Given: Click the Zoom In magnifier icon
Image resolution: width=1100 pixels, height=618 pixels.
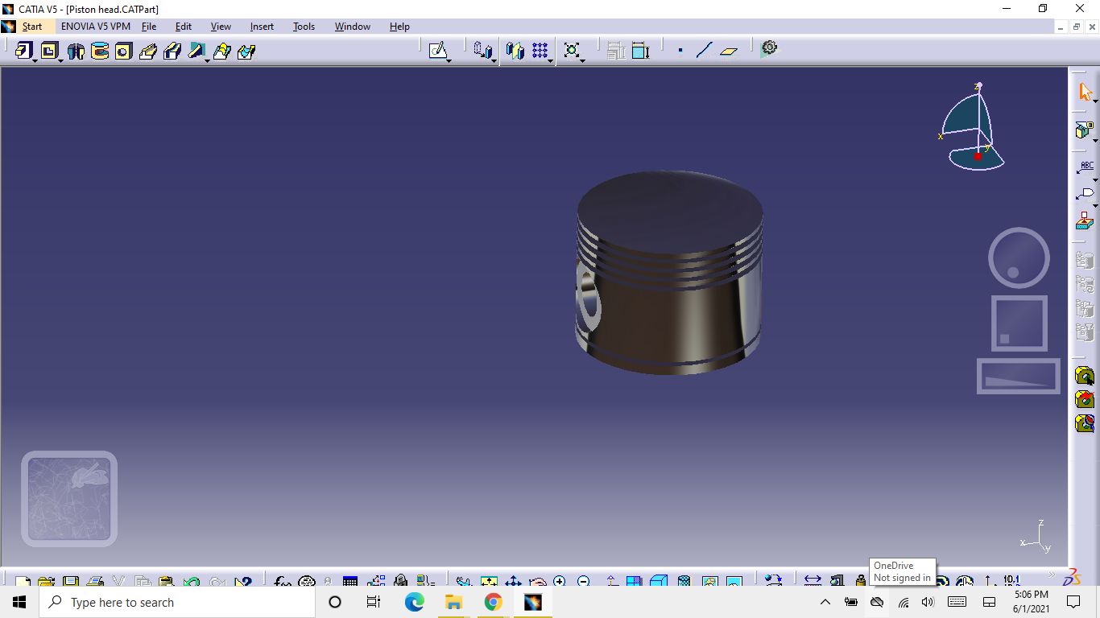Looking at the screenshot, I should (x=559, y=581).
